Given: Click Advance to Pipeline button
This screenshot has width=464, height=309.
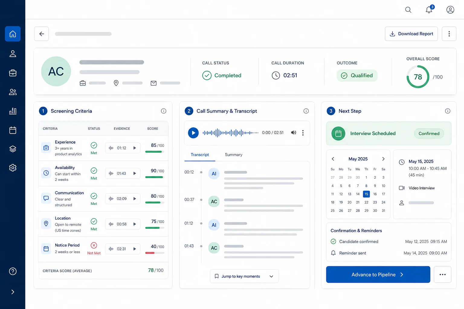Looking at the screenshot, I should tap(378, 275).
